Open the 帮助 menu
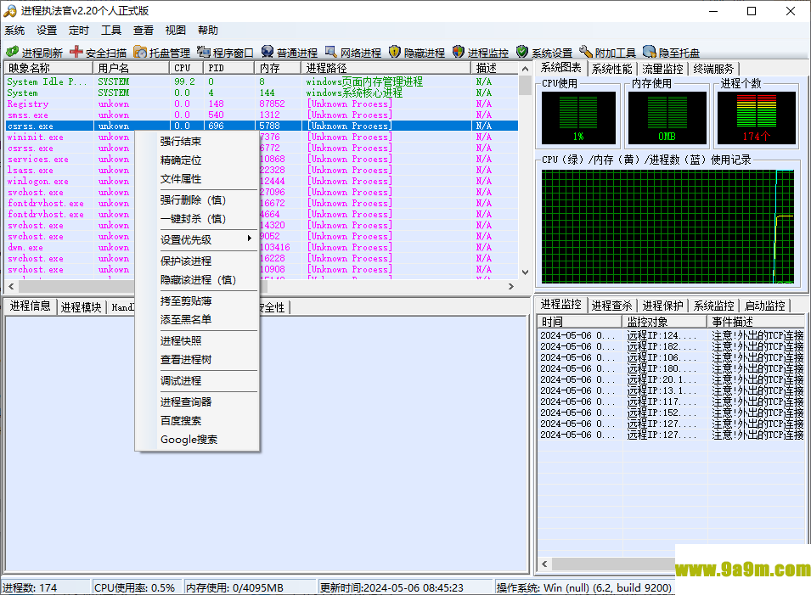811x595 pixels. pos(208,31)
